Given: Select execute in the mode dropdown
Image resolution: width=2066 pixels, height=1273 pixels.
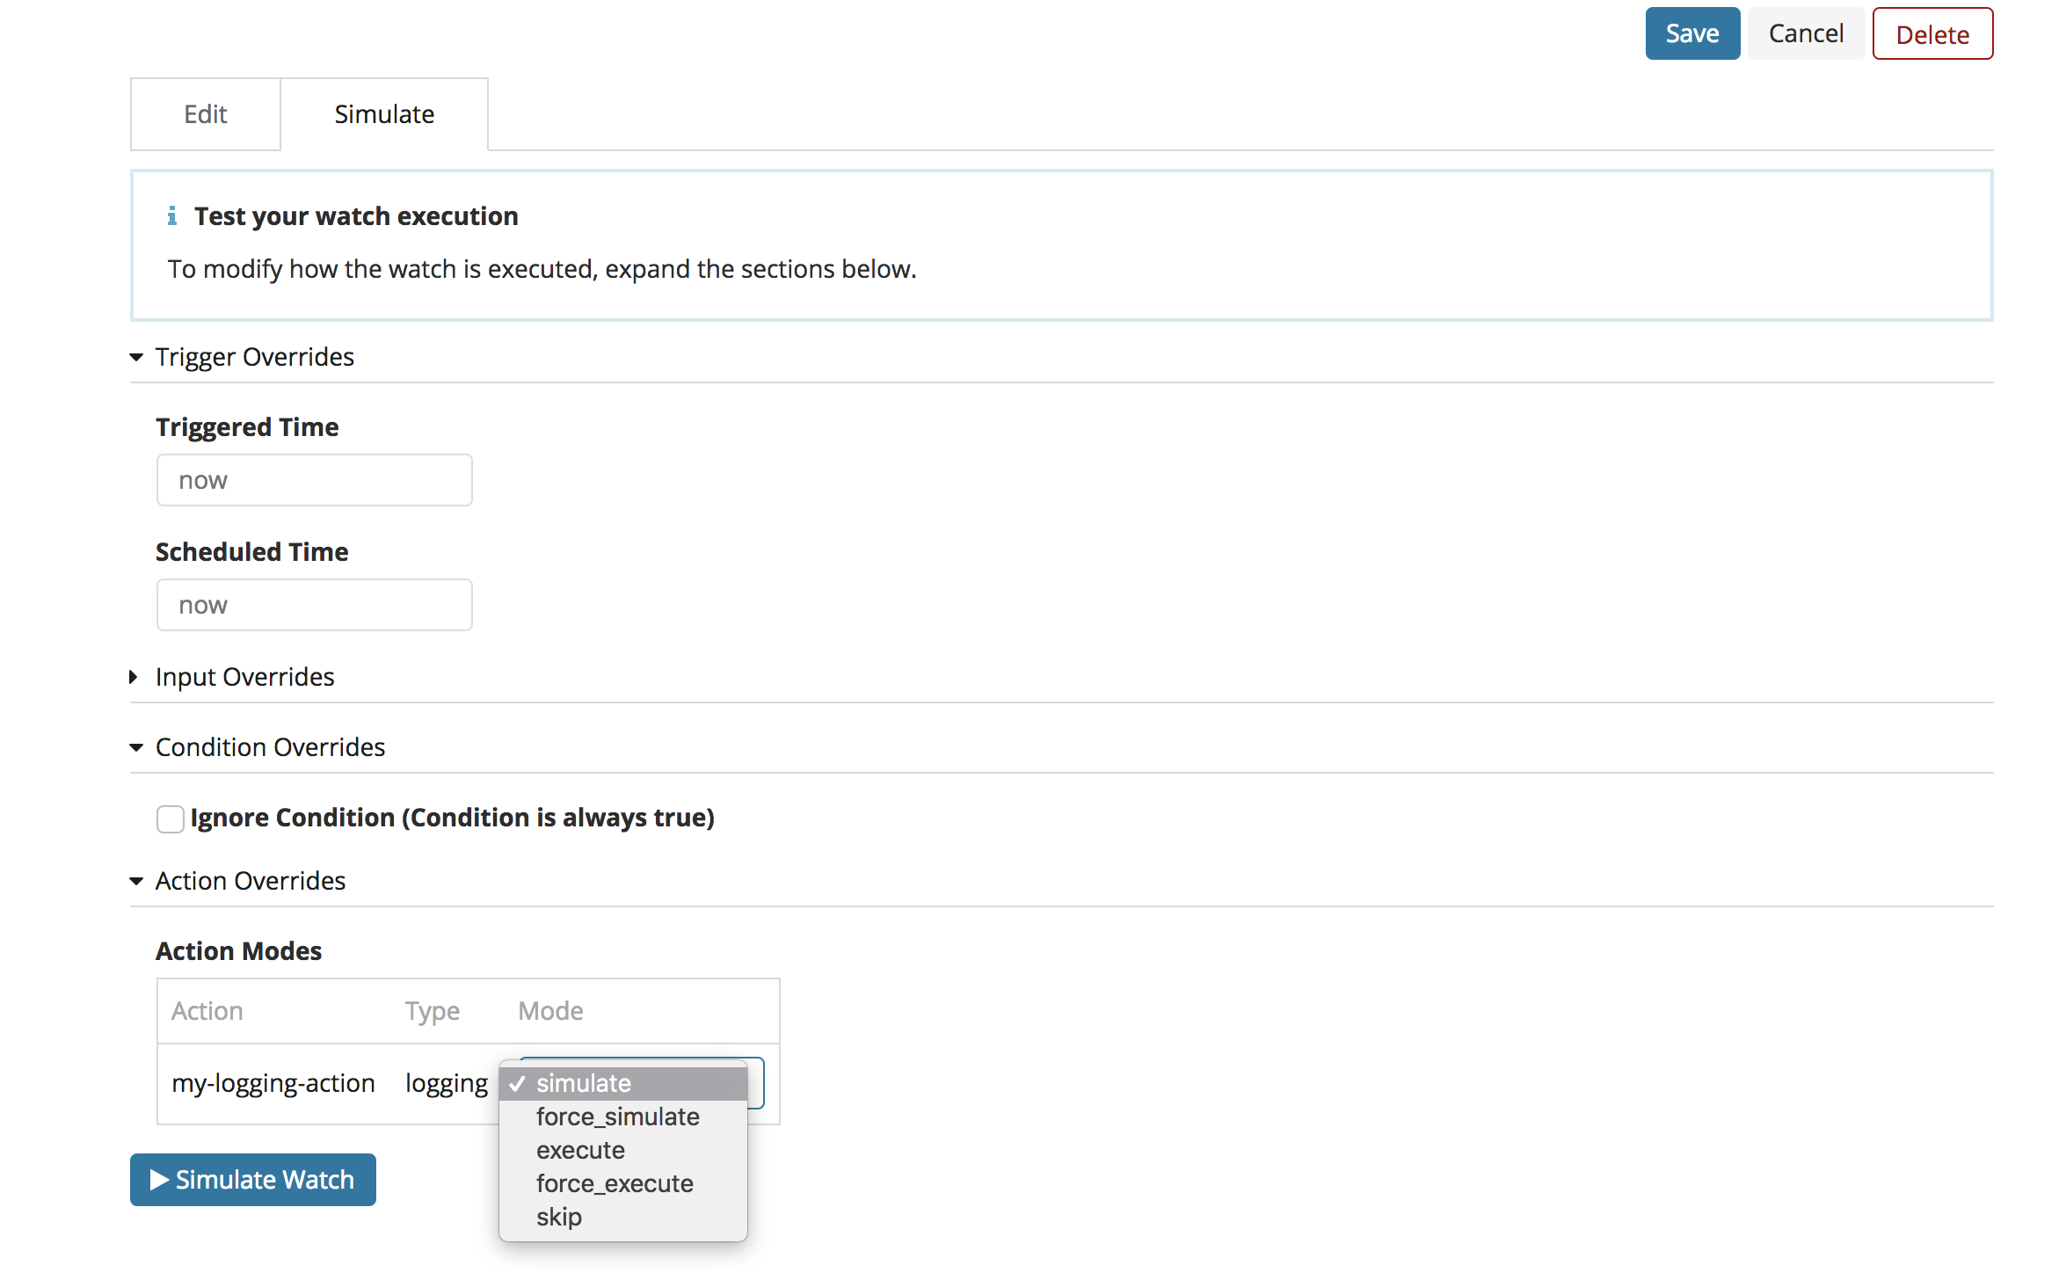Looking at the screenshot, I should tap(580, 1150).
